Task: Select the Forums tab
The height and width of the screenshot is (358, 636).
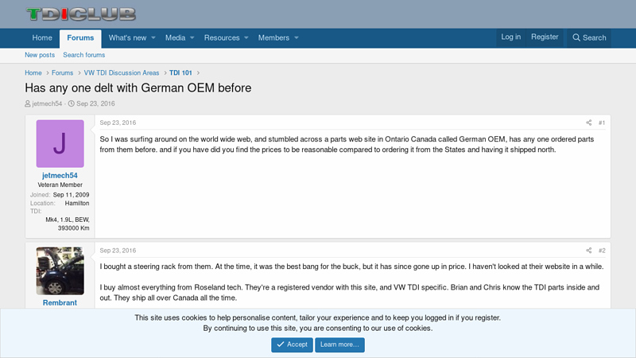Action: coord(80,37)
